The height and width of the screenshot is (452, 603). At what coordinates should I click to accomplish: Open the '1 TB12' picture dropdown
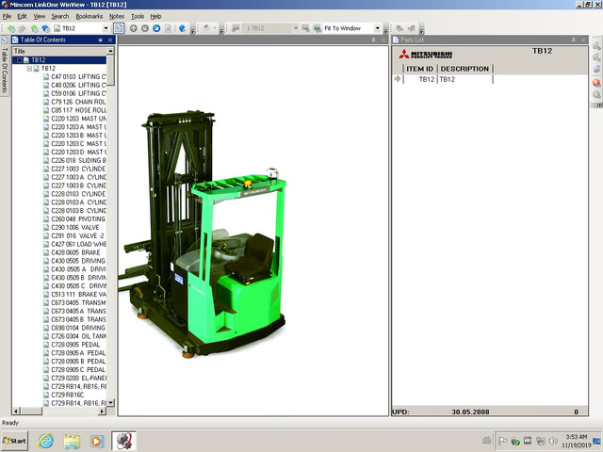point(296,28)
